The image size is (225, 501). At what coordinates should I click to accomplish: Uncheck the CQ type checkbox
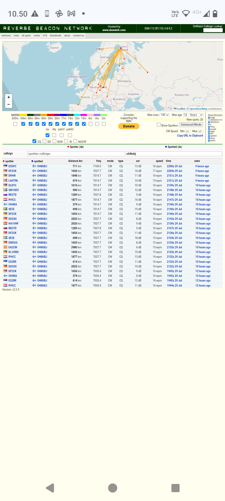click(34, 141)
